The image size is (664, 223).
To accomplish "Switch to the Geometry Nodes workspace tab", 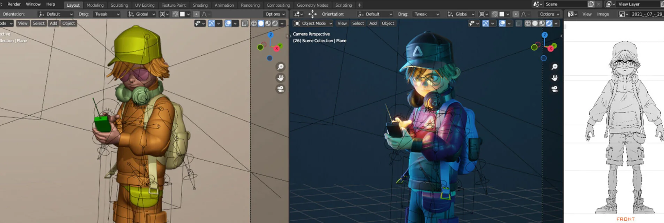I will (x=312, y=5).
